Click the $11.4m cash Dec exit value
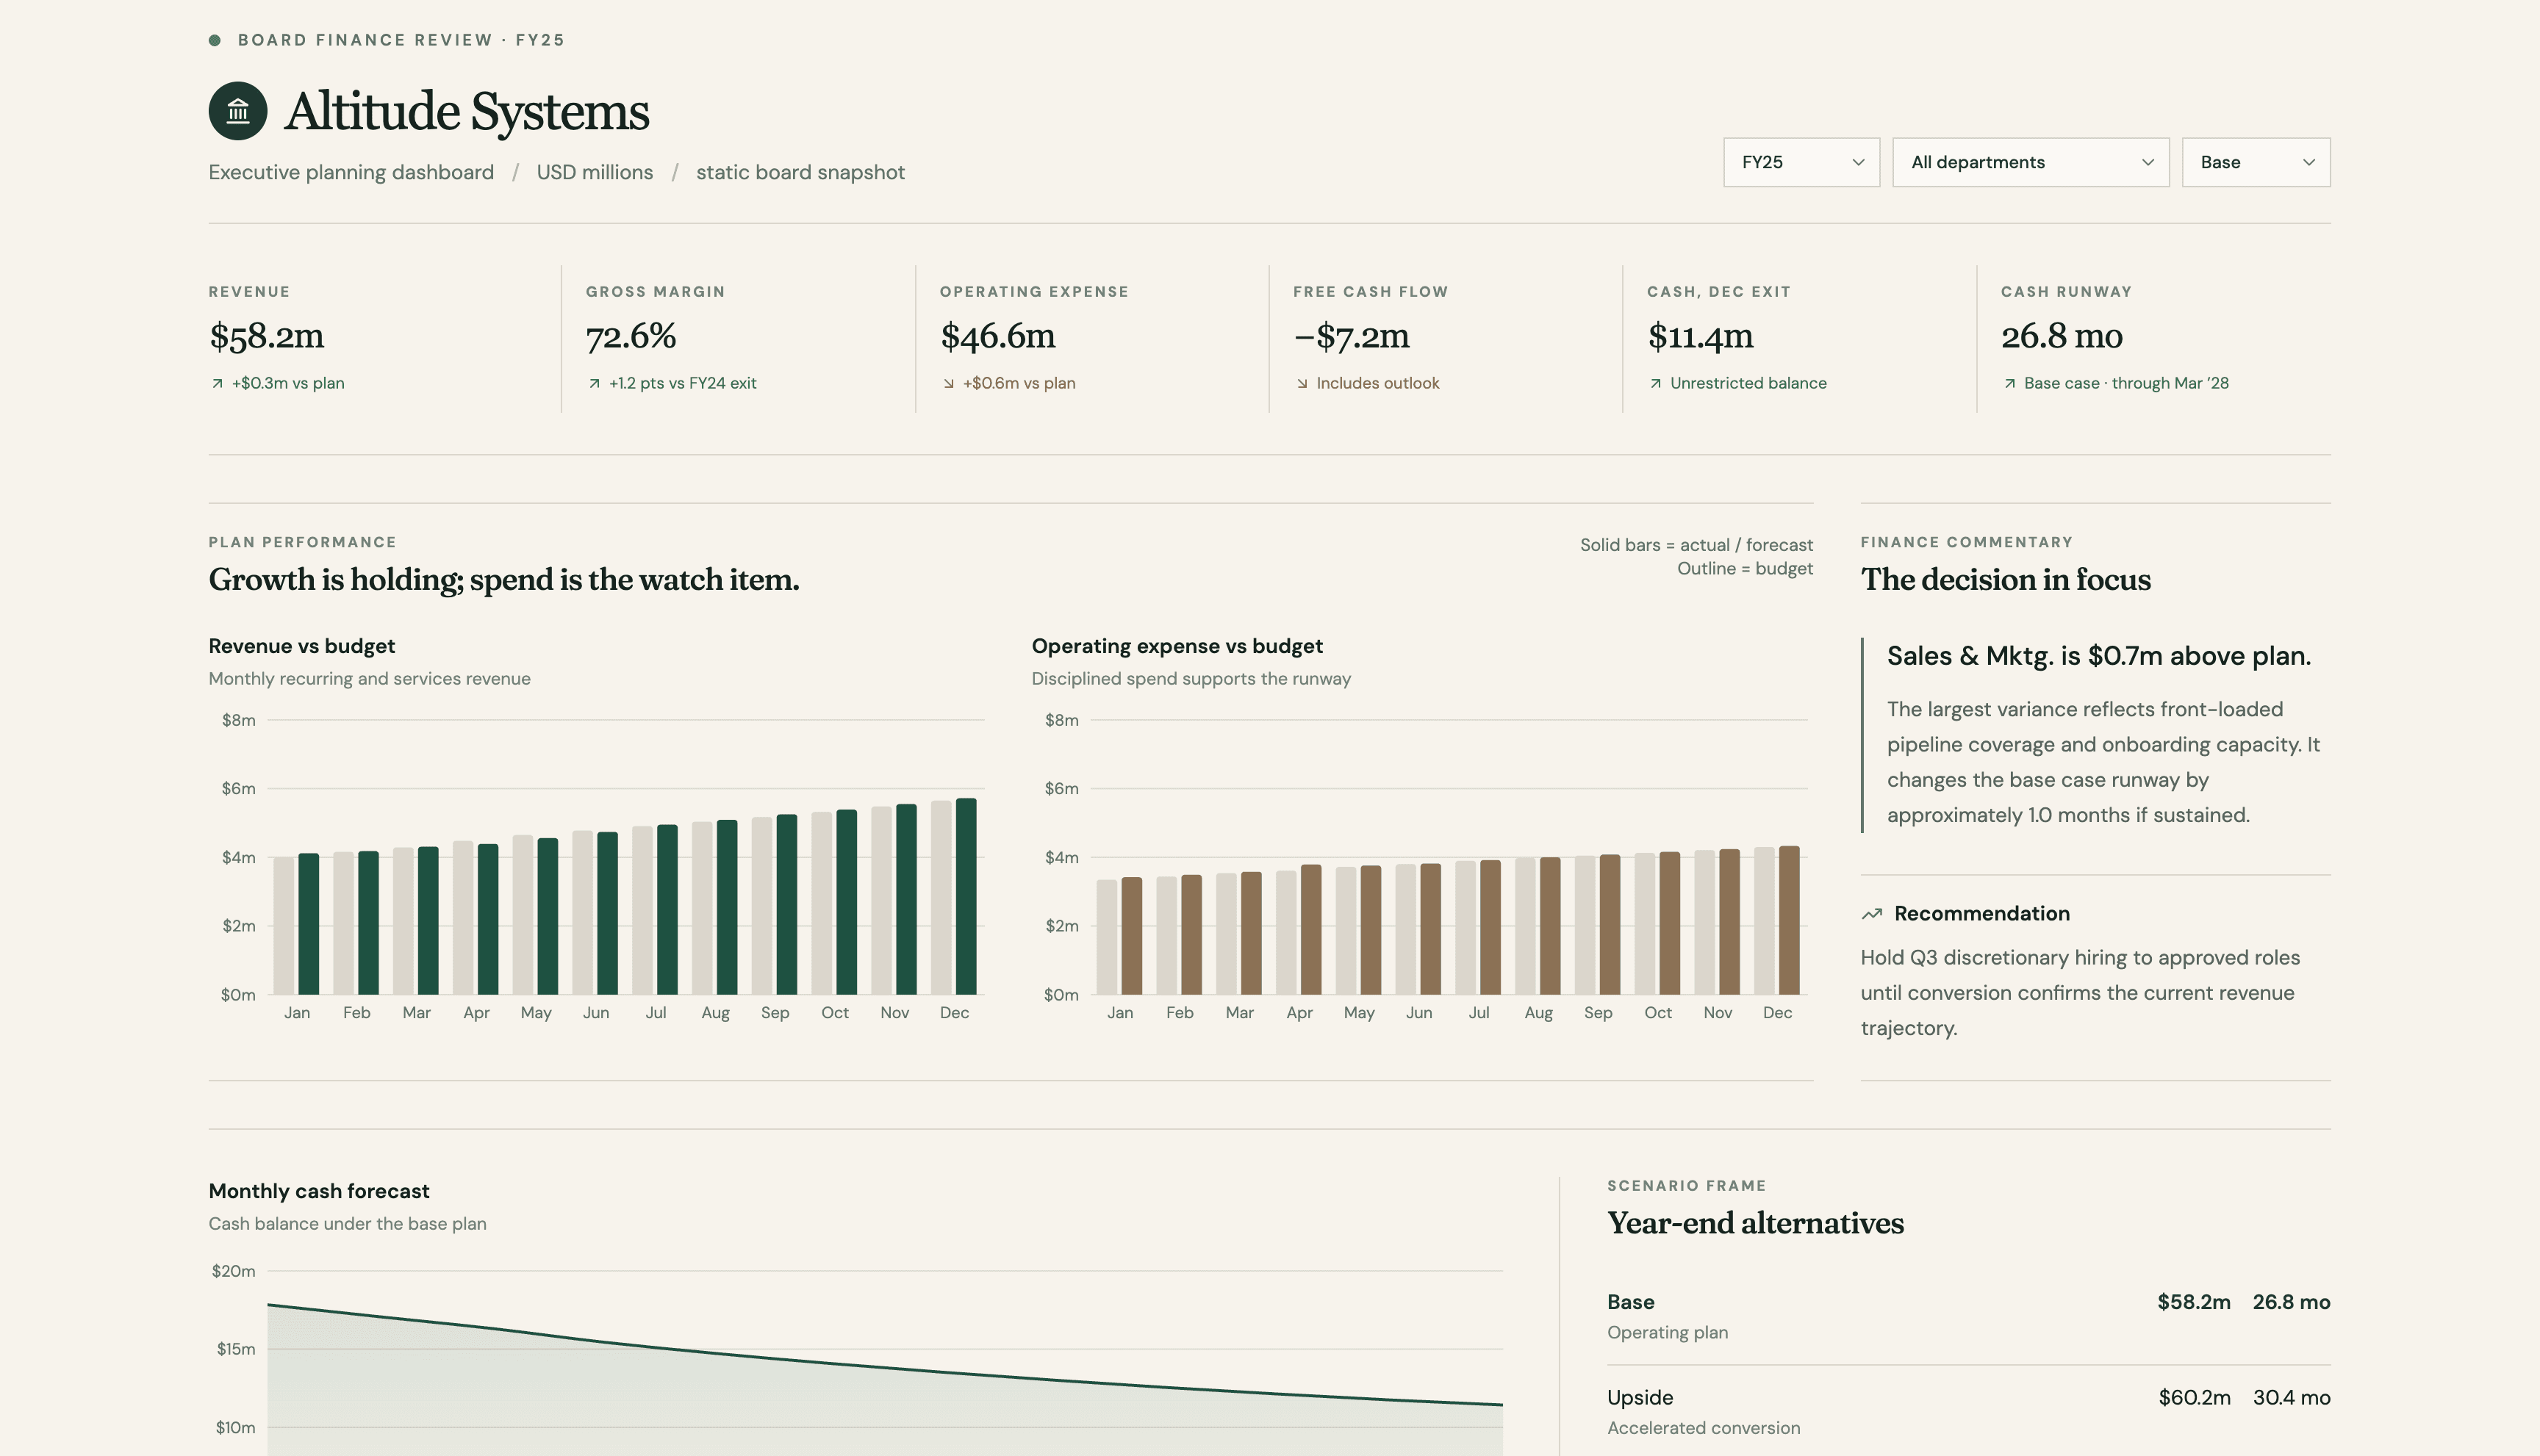 pyautogui.click(x=1701, y=336)
